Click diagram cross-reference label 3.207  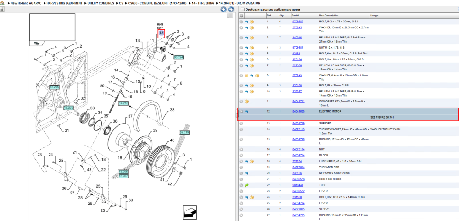[123, 176]
